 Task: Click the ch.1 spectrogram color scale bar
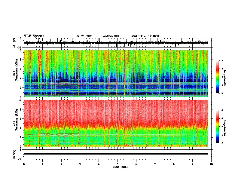point(218,77)
